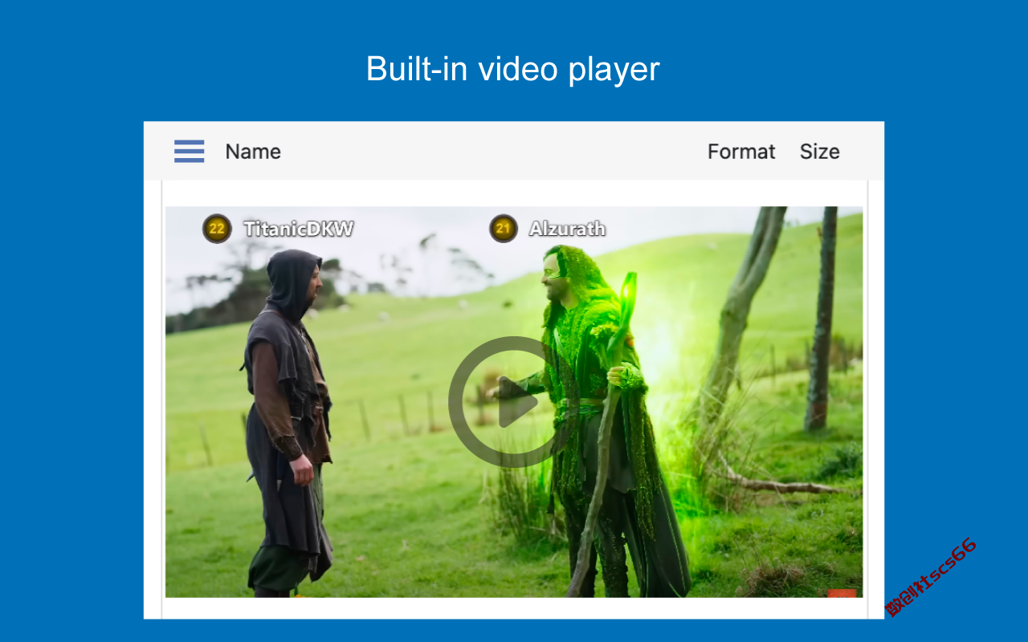Click the level 21 badge icon
Screen dimensions: 1028x642
point(504,229)
